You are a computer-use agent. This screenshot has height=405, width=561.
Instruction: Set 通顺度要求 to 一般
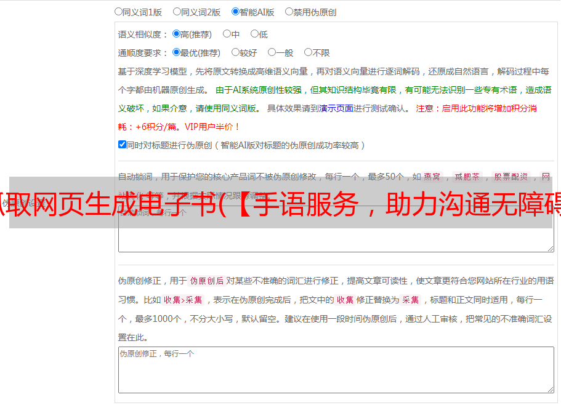coord(272,52)
